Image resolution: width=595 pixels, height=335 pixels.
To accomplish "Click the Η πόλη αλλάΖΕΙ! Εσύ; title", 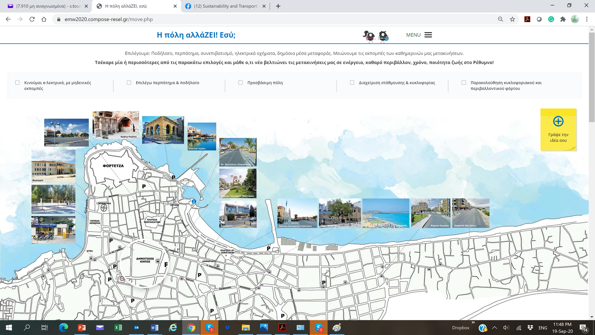I will (x=196, y=35).
